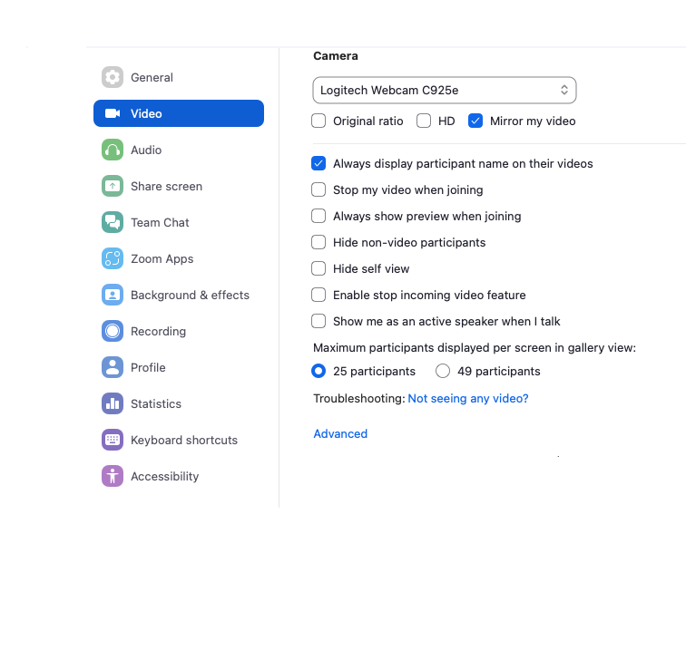Enable Show me as active speaker
Screen dimensions: 686x650
point(318,321)
